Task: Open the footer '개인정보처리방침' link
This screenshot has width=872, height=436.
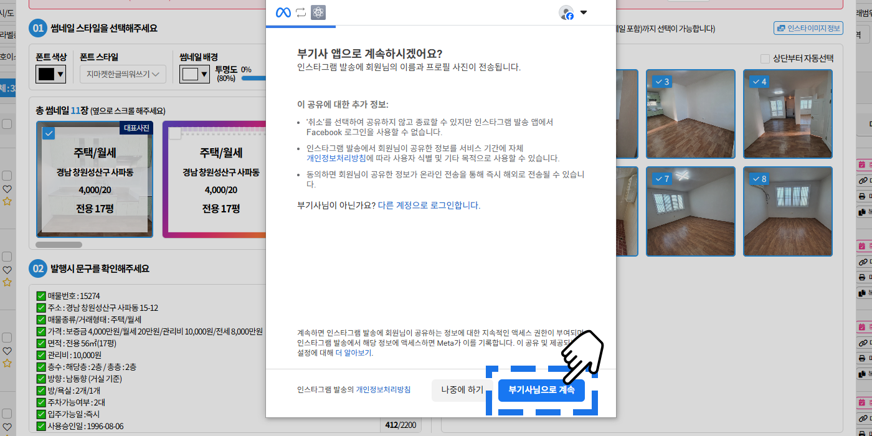Action: 383,389
